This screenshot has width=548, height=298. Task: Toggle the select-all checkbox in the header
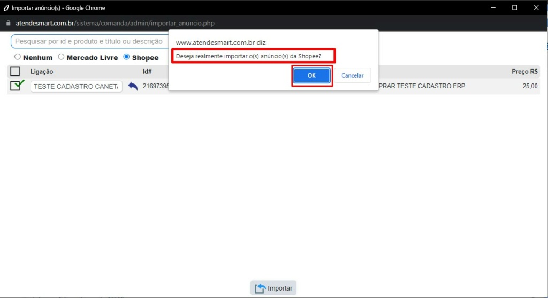[x=15, y=71]
